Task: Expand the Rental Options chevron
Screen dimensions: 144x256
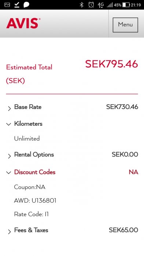Action: tap(9, 156)
